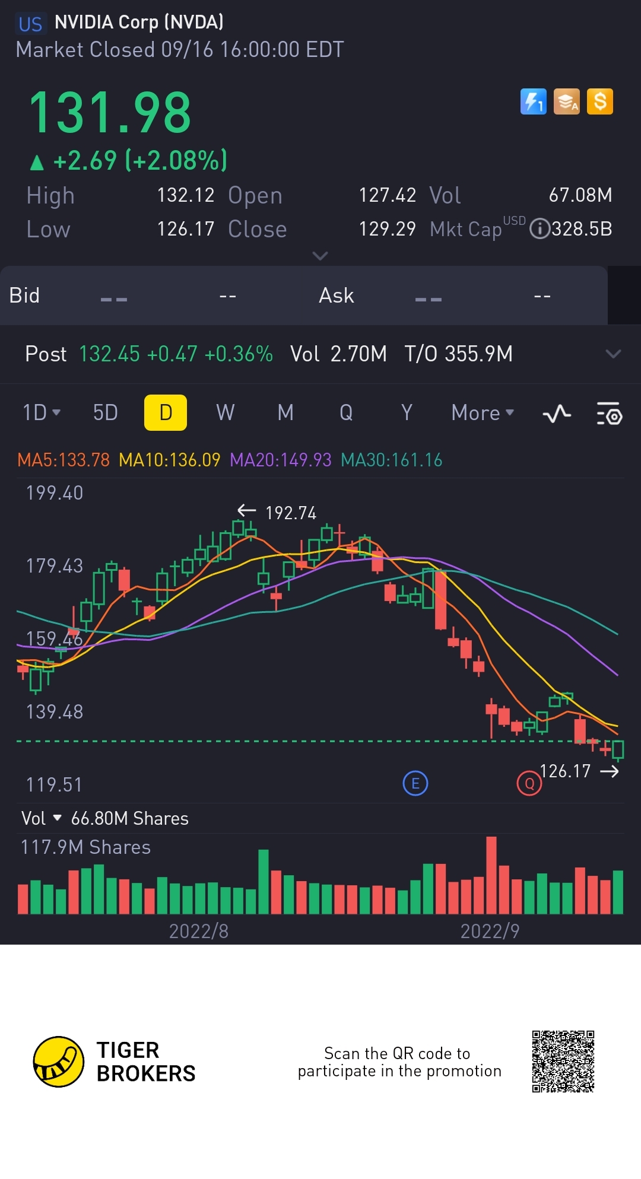Tap the Close value 129.29

(387, 229)
